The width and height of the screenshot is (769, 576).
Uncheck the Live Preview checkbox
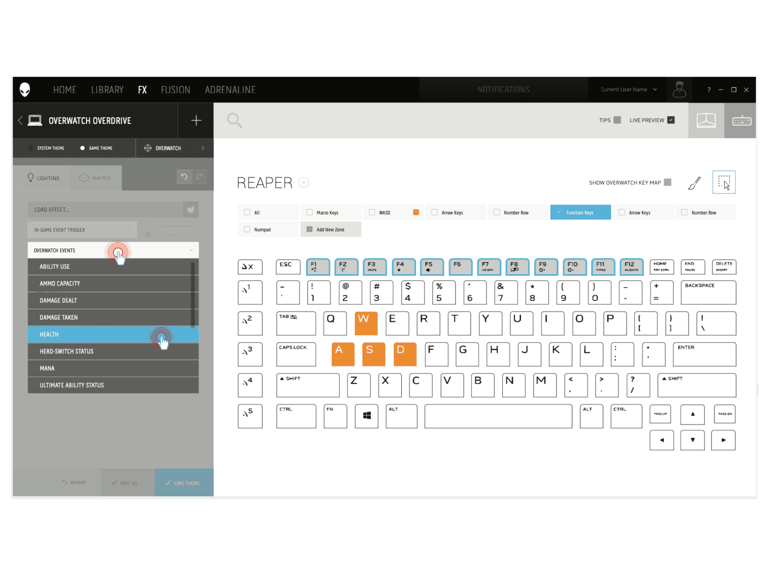(671, 120)
